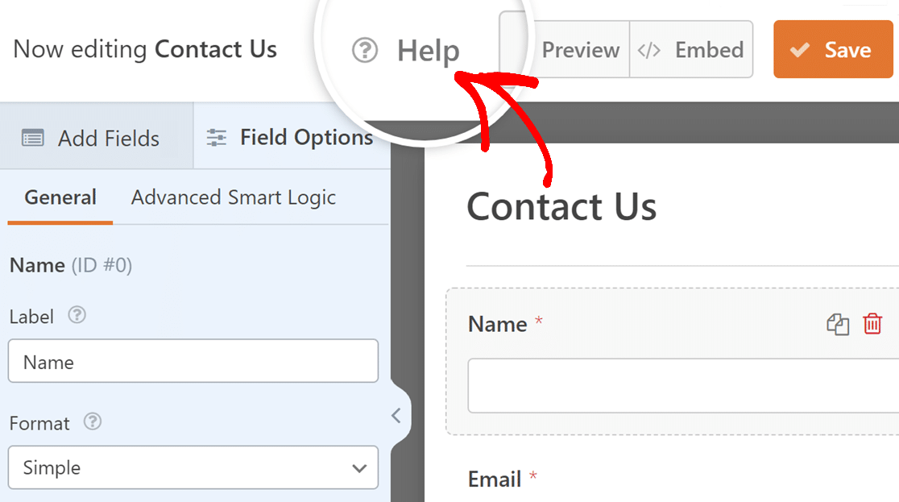Click the Add Fields list icon
The height and width of the screenshot is (502, 899).
tap(33, 139)
